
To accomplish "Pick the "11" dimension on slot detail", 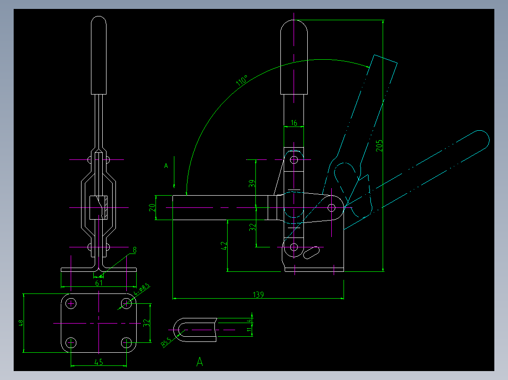I will coord(249,330).
